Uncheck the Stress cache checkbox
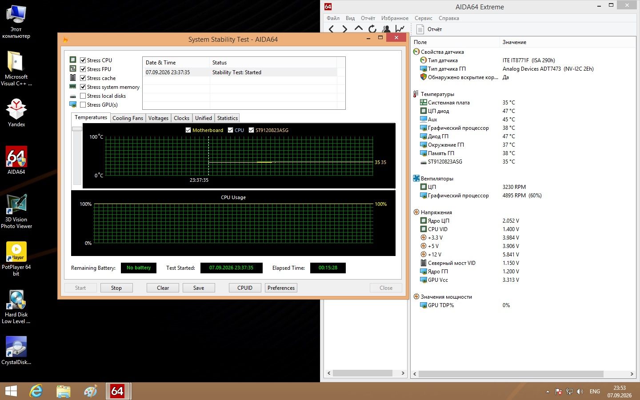Screen dimensions: 640x400 pos(83,78)
